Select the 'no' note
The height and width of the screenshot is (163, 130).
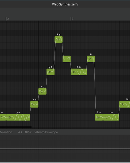pyautogui.click(x=79, y=72)
